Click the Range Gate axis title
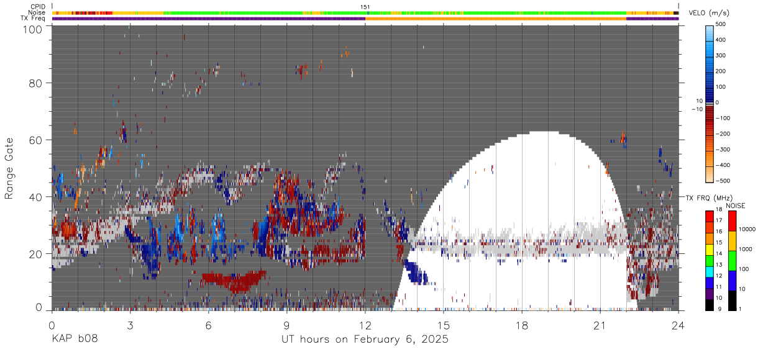Viewport: 763px width, 352px height. pos(9,168)
